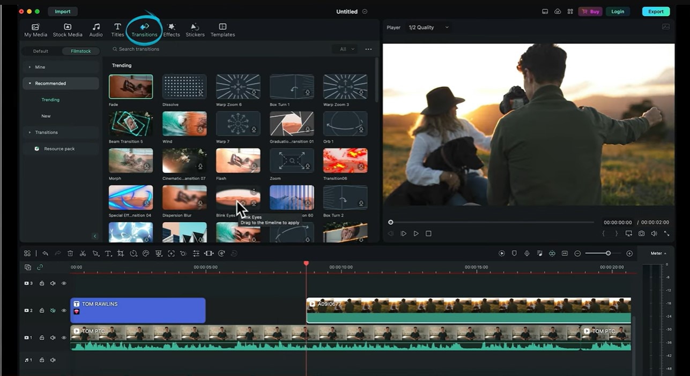
Task: Adjust the timeline zoom slider
Action: pyautogui.click(x=604, y=253)
